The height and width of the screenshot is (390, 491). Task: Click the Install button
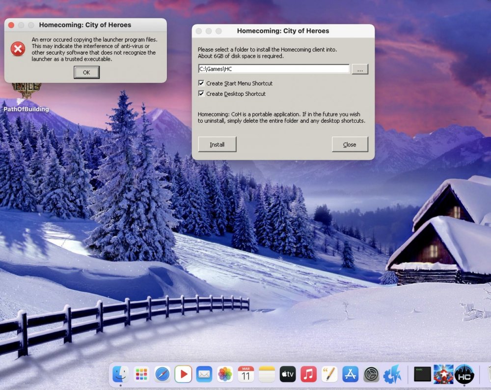click(x=217, y=144)
